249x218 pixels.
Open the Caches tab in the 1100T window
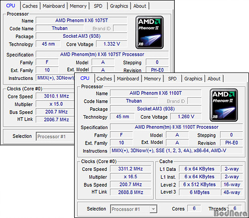(x=104, y=78)
